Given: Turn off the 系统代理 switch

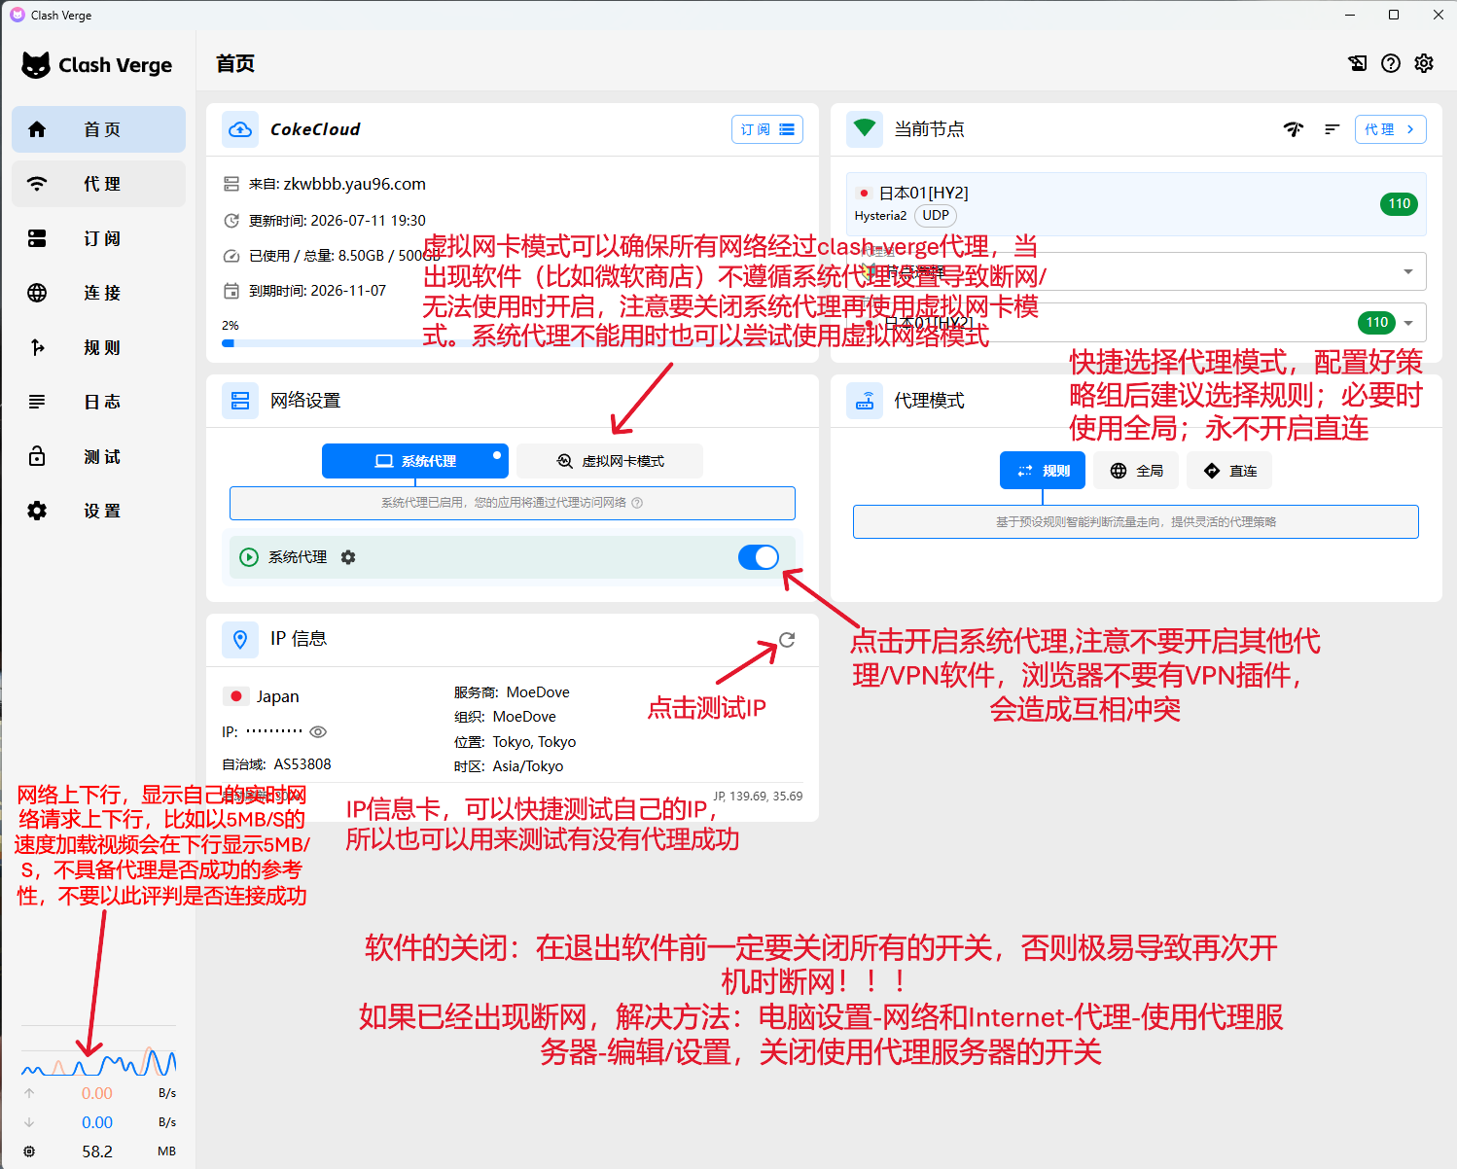Looking at the screenshot, I should point(759,557).
